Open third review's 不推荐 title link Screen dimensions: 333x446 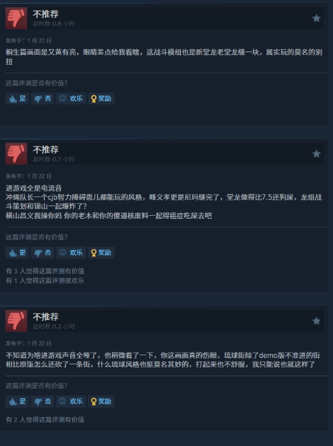(46, 316)
